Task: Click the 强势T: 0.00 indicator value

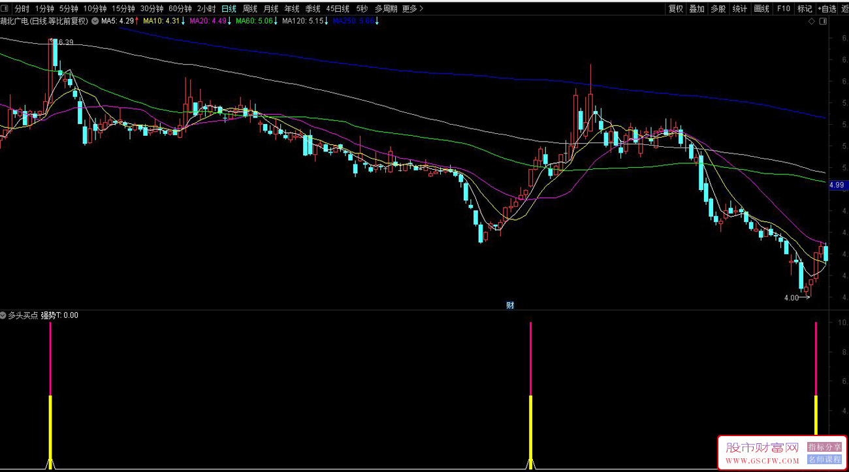Action: tap(59, 315)
